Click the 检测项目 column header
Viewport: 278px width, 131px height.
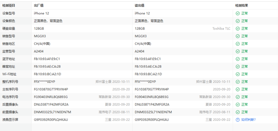click(9, 6)
